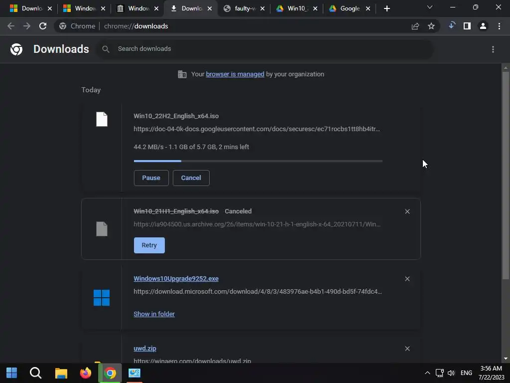Open File Explorer from taskbar
Viewport: 510px width, 383px height.
click(x=61, y=373)
